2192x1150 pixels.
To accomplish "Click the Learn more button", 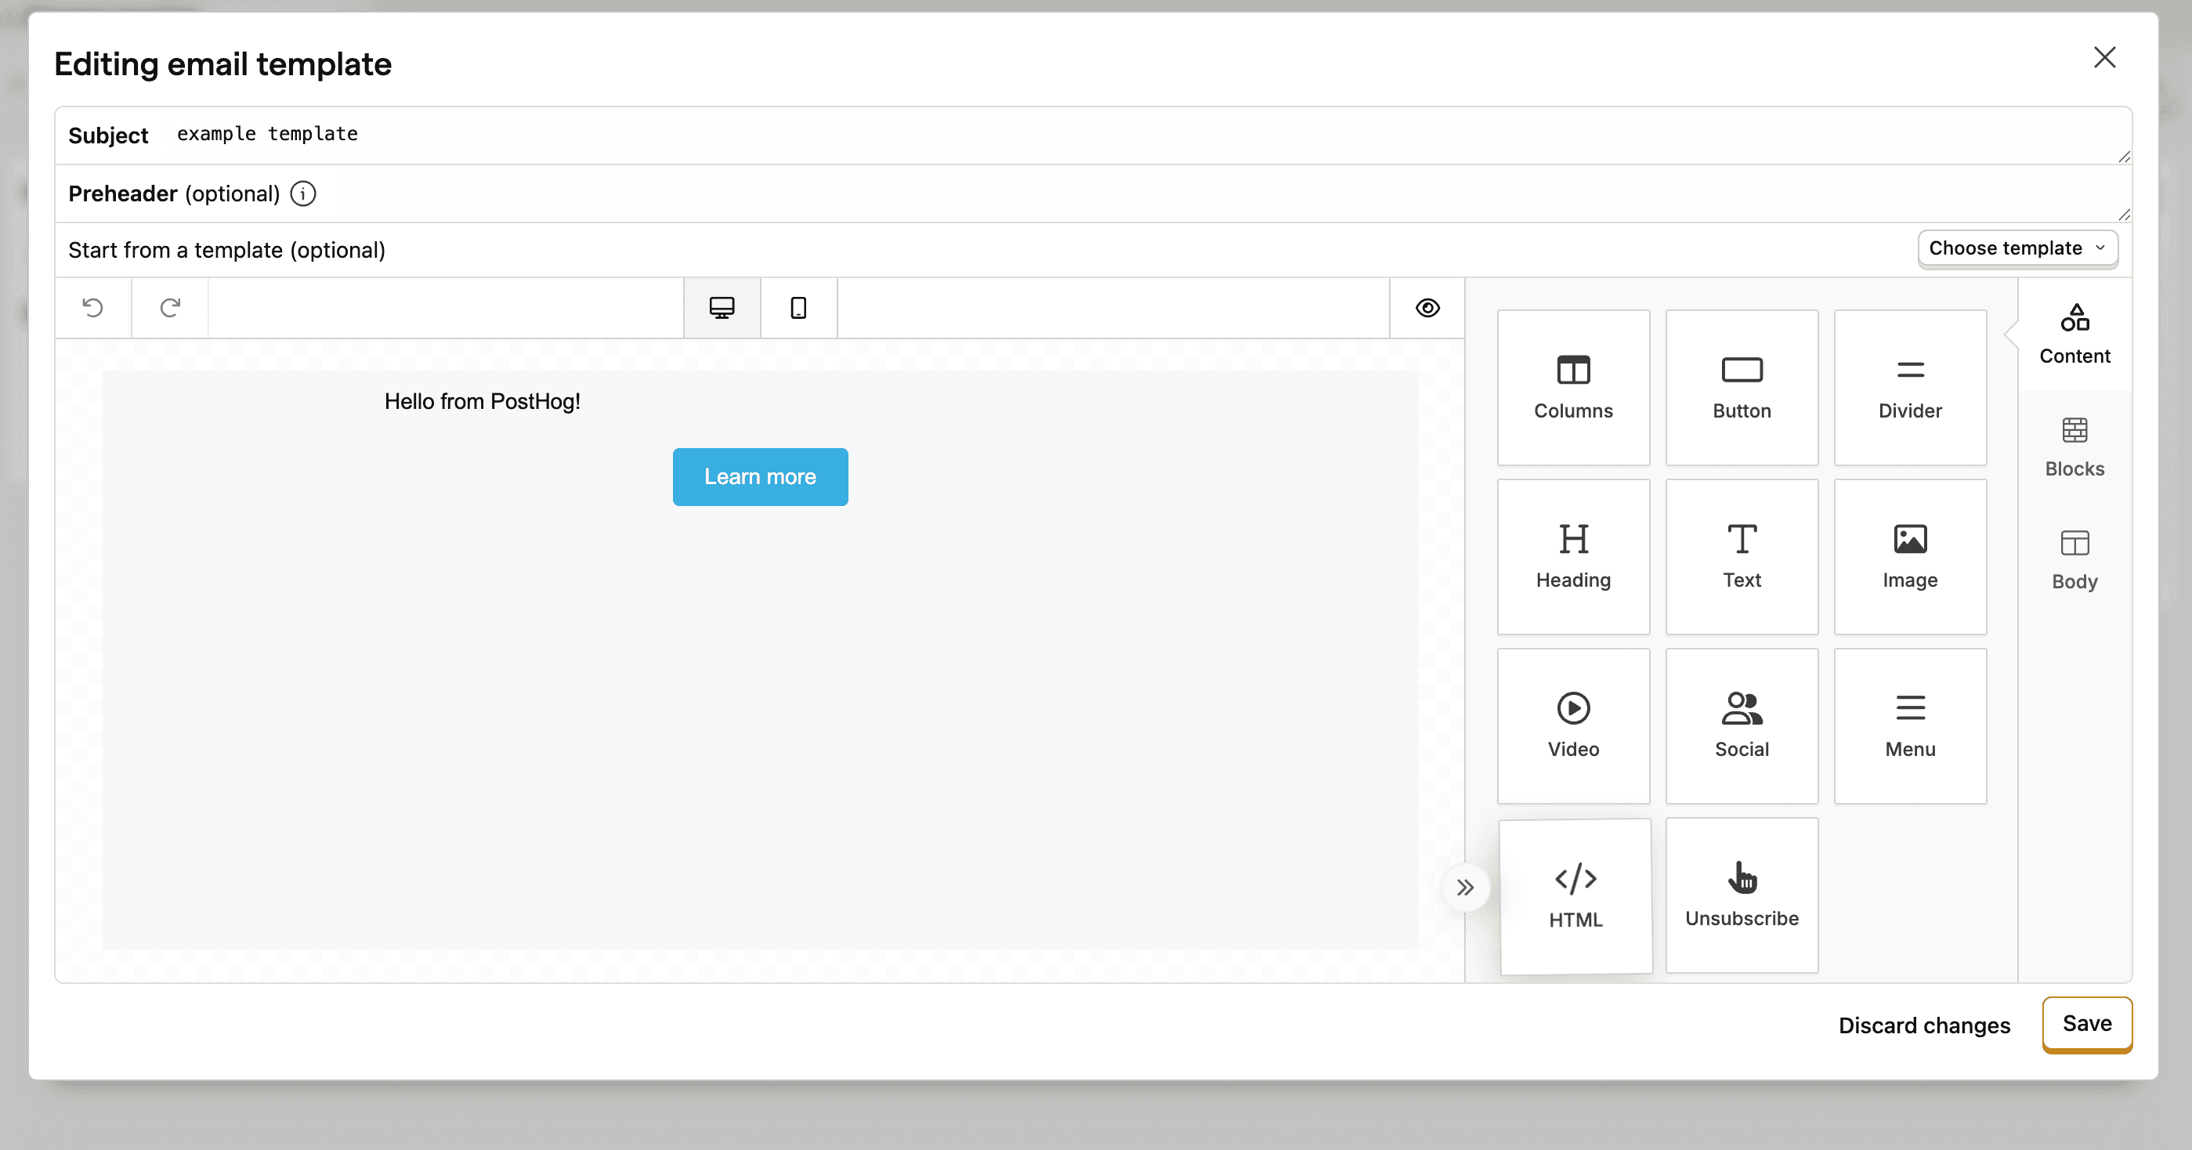I will coord(760,476).
